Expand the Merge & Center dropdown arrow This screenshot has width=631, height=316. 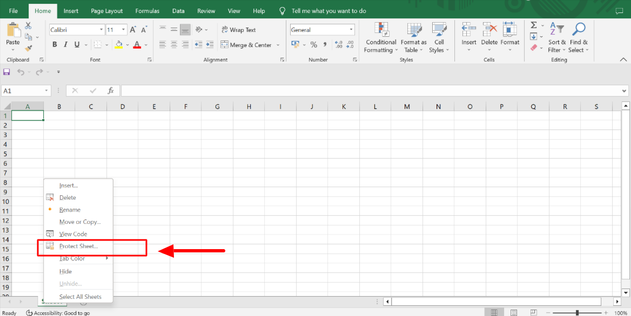tap(278, 45)
